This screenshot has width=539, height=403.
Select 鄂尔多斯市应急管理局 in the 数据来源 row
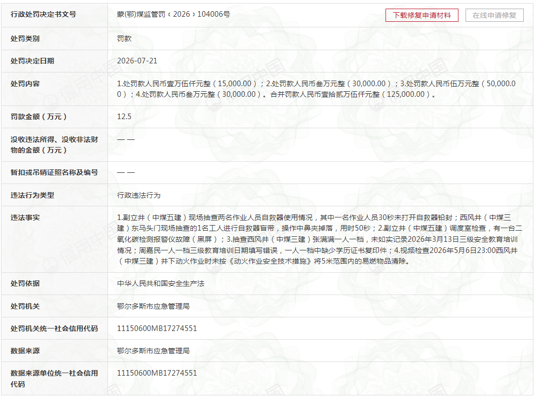153,351
